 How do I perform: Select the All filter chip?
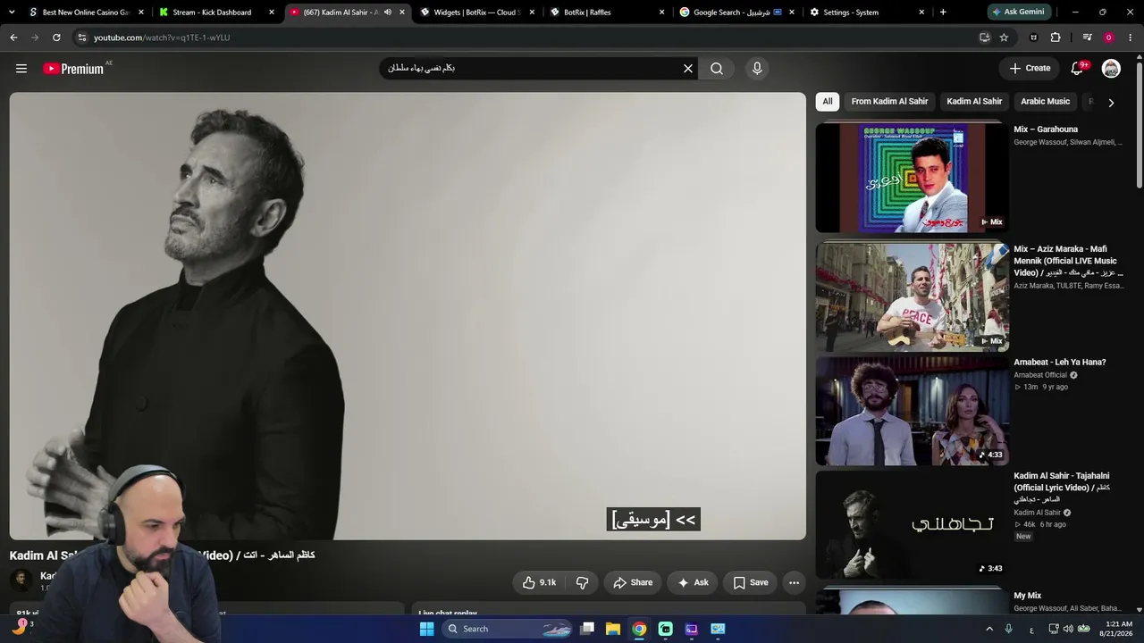pyautogui.click(x=828, y=102)
